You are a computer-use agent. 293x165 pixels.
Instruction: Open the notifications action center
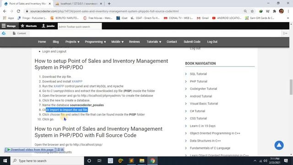tap(286, 161)
